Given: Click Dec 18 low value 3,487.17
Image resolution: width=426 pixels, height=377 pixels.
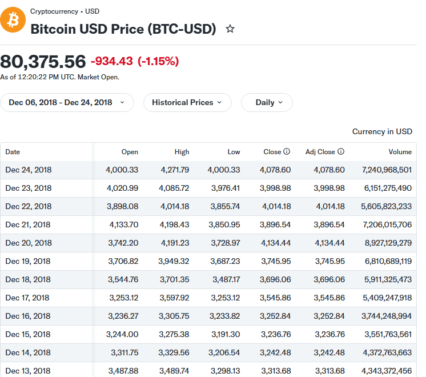Looking at the screenshot, I should (226, 279).
